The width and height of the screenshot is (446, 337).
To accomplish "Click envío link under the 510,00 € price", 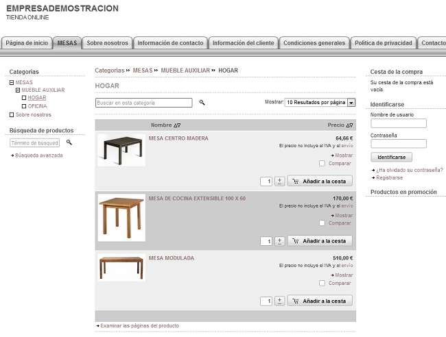I will 347,266.
